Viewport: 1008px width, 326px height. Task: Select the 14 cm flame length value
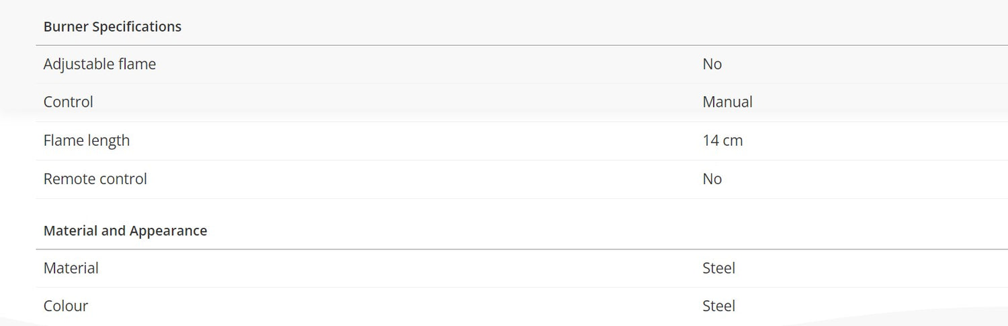pos(722,140)
